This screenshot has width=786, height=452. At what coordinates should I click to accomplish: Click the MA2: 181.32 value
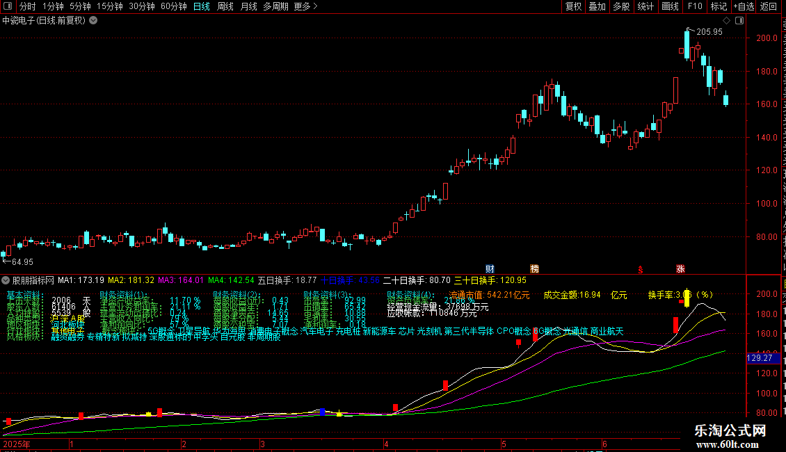[x=131, y=281]
